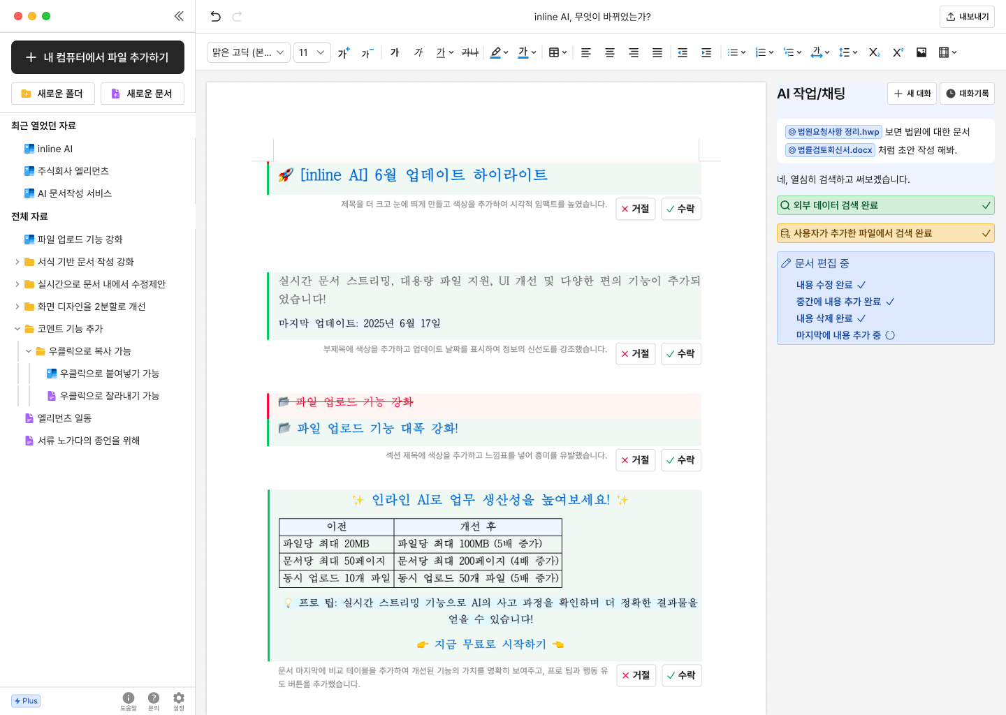Screen dimensions: 1006x715
Task: Insert an image into the document
Action: (x=921, y=52)
